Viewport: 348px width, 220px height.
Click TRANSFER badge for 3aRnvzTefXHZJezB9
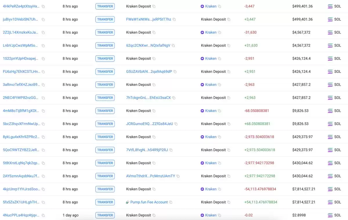tap(105, 85)
